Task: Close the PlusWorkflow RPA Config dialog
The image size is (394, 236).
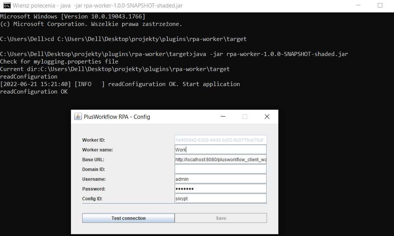Action: pos(267,116)
